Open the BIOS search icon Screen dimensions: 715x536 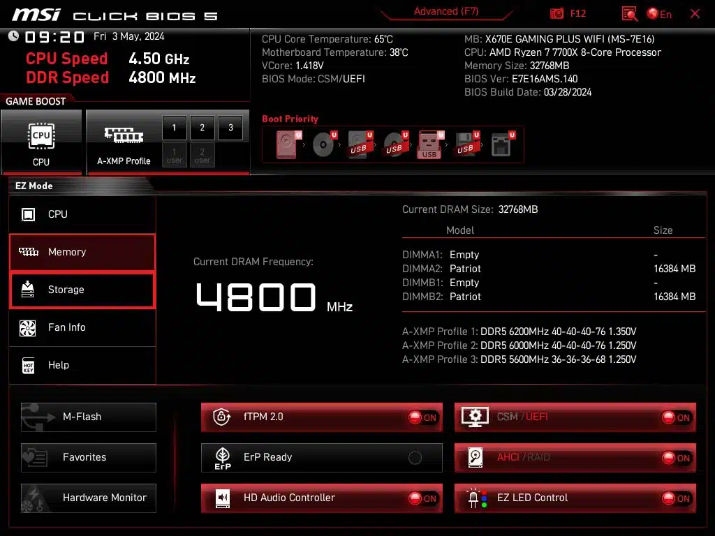(x=630, y=13)
